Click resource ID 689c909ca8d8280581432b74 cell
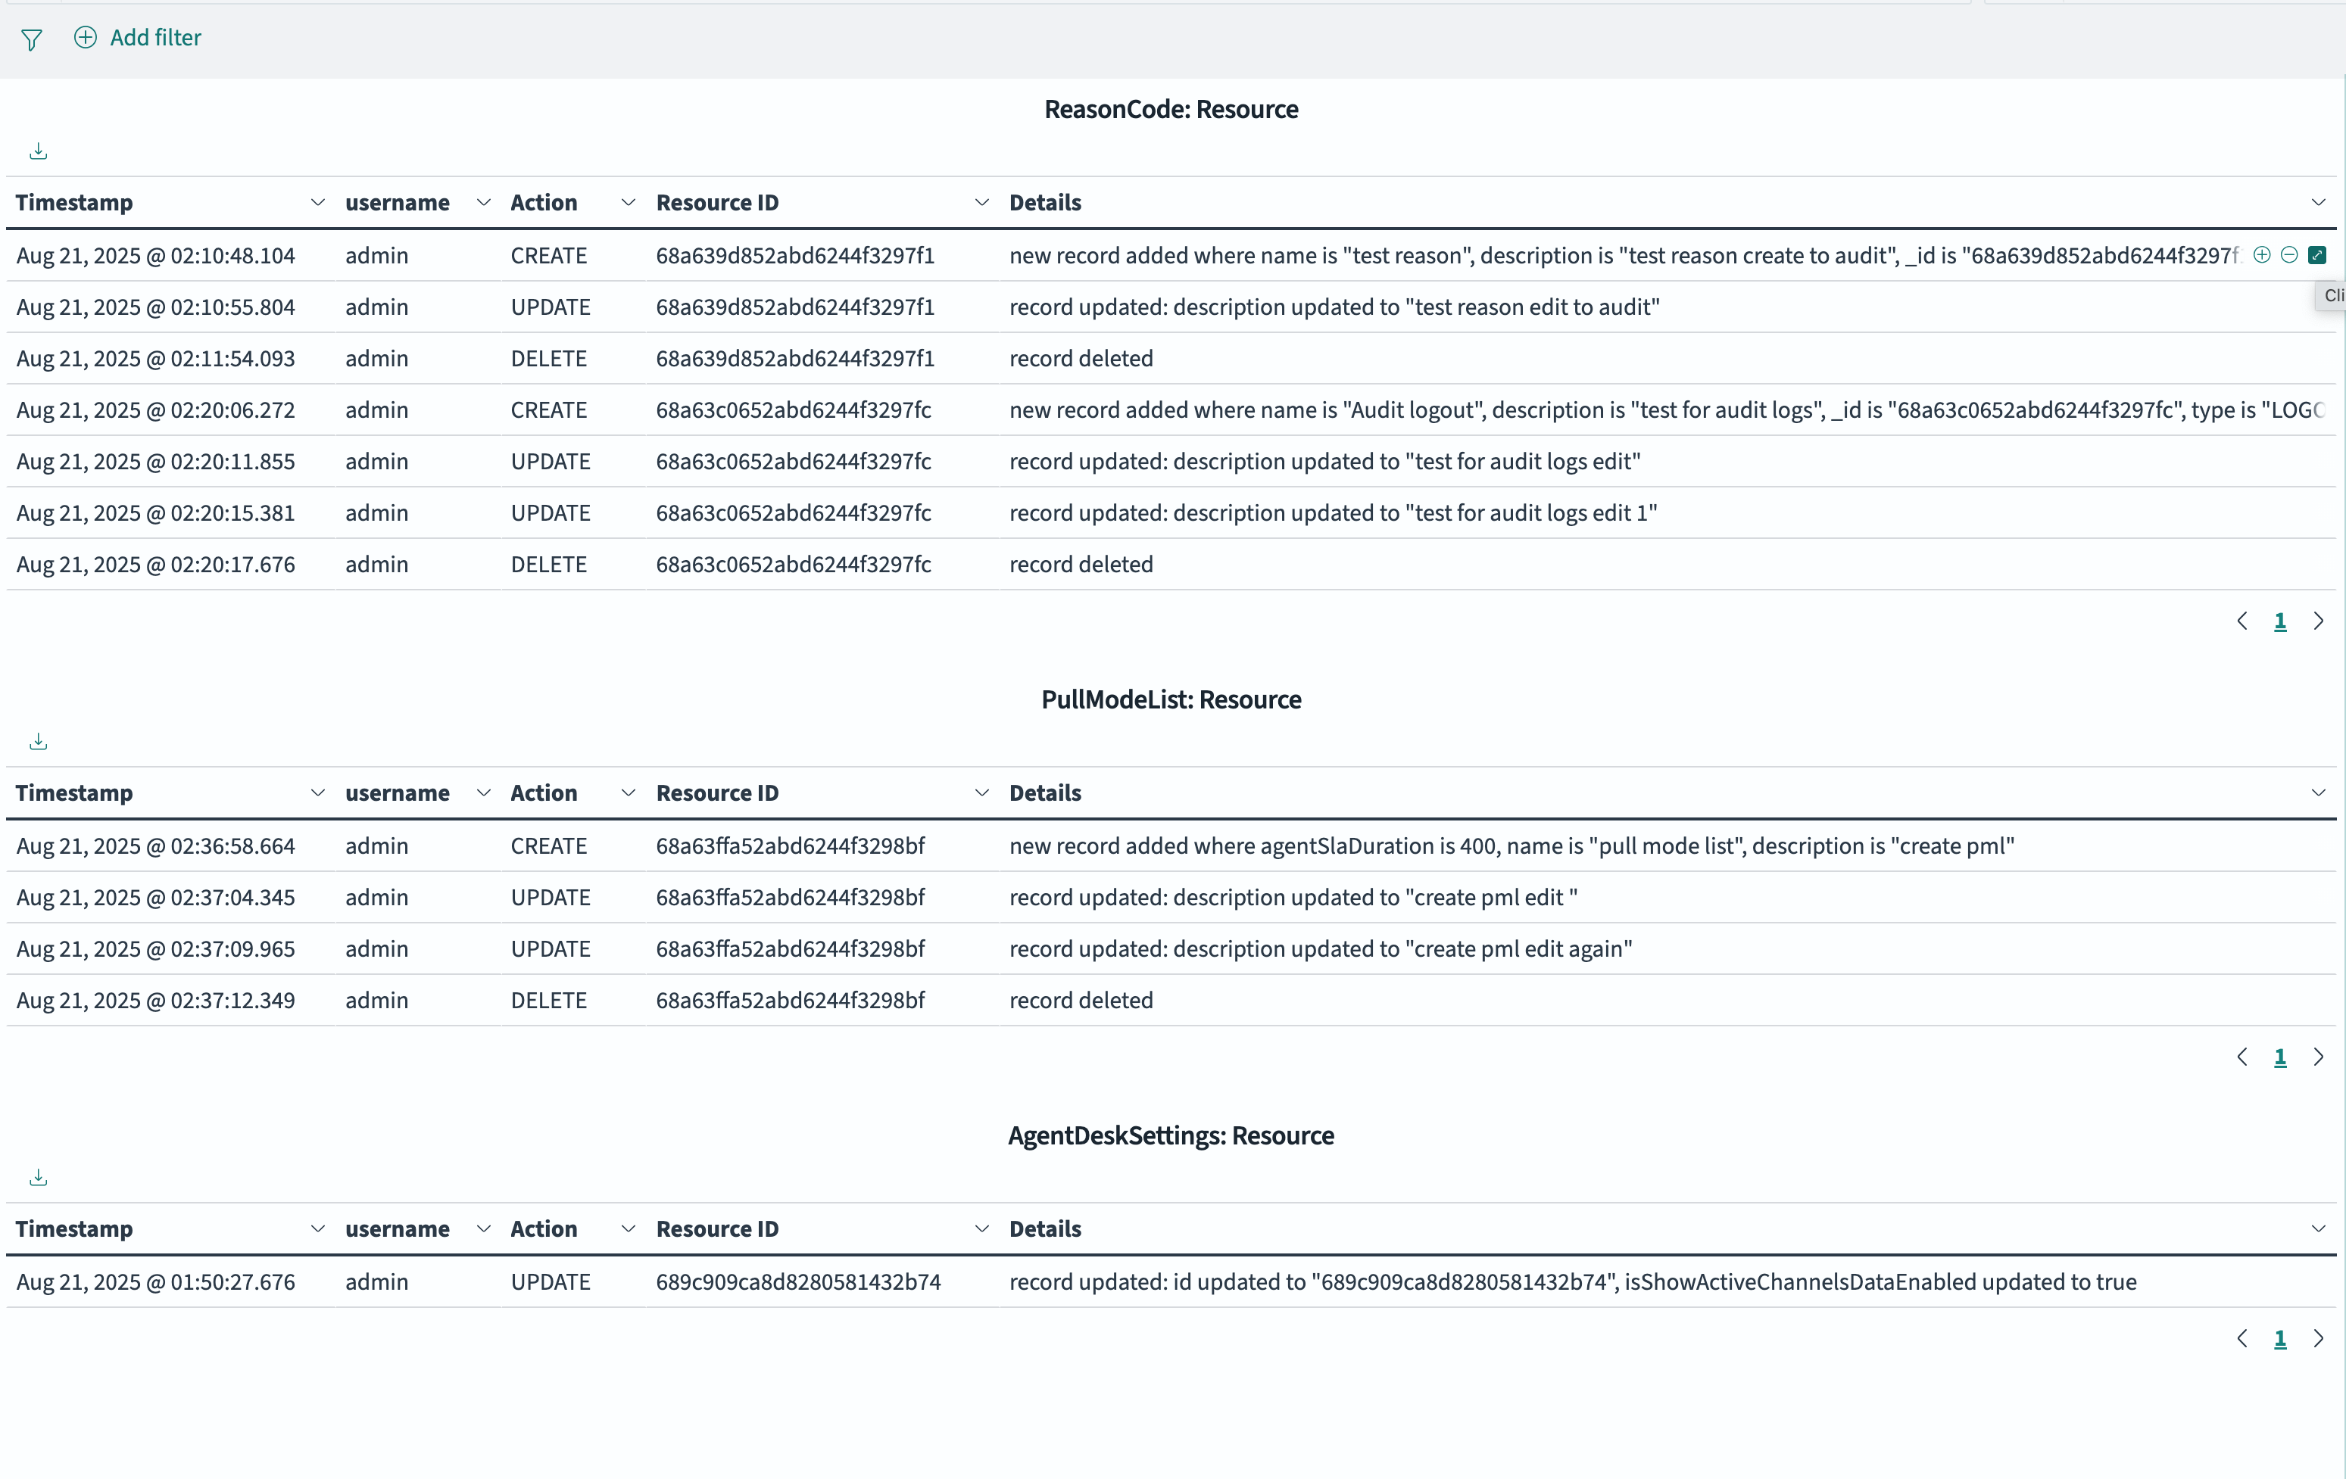The width and height of the screenshot is (2346, 1479). tap(798, 1282)
